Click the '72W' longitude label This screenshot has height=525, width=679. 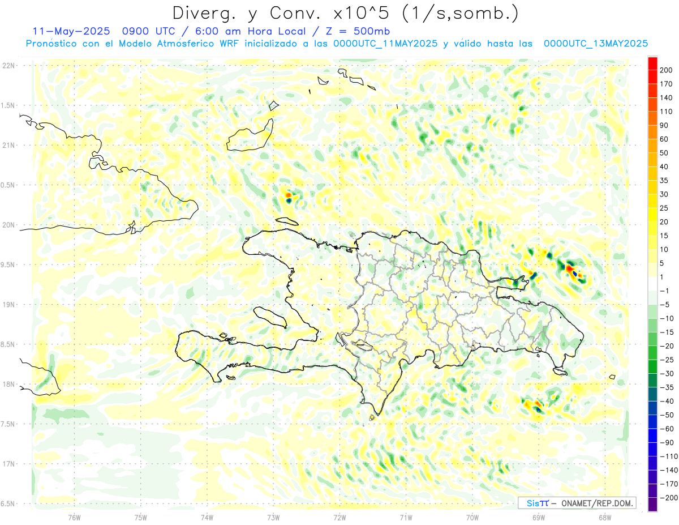(x=339, y=517)
